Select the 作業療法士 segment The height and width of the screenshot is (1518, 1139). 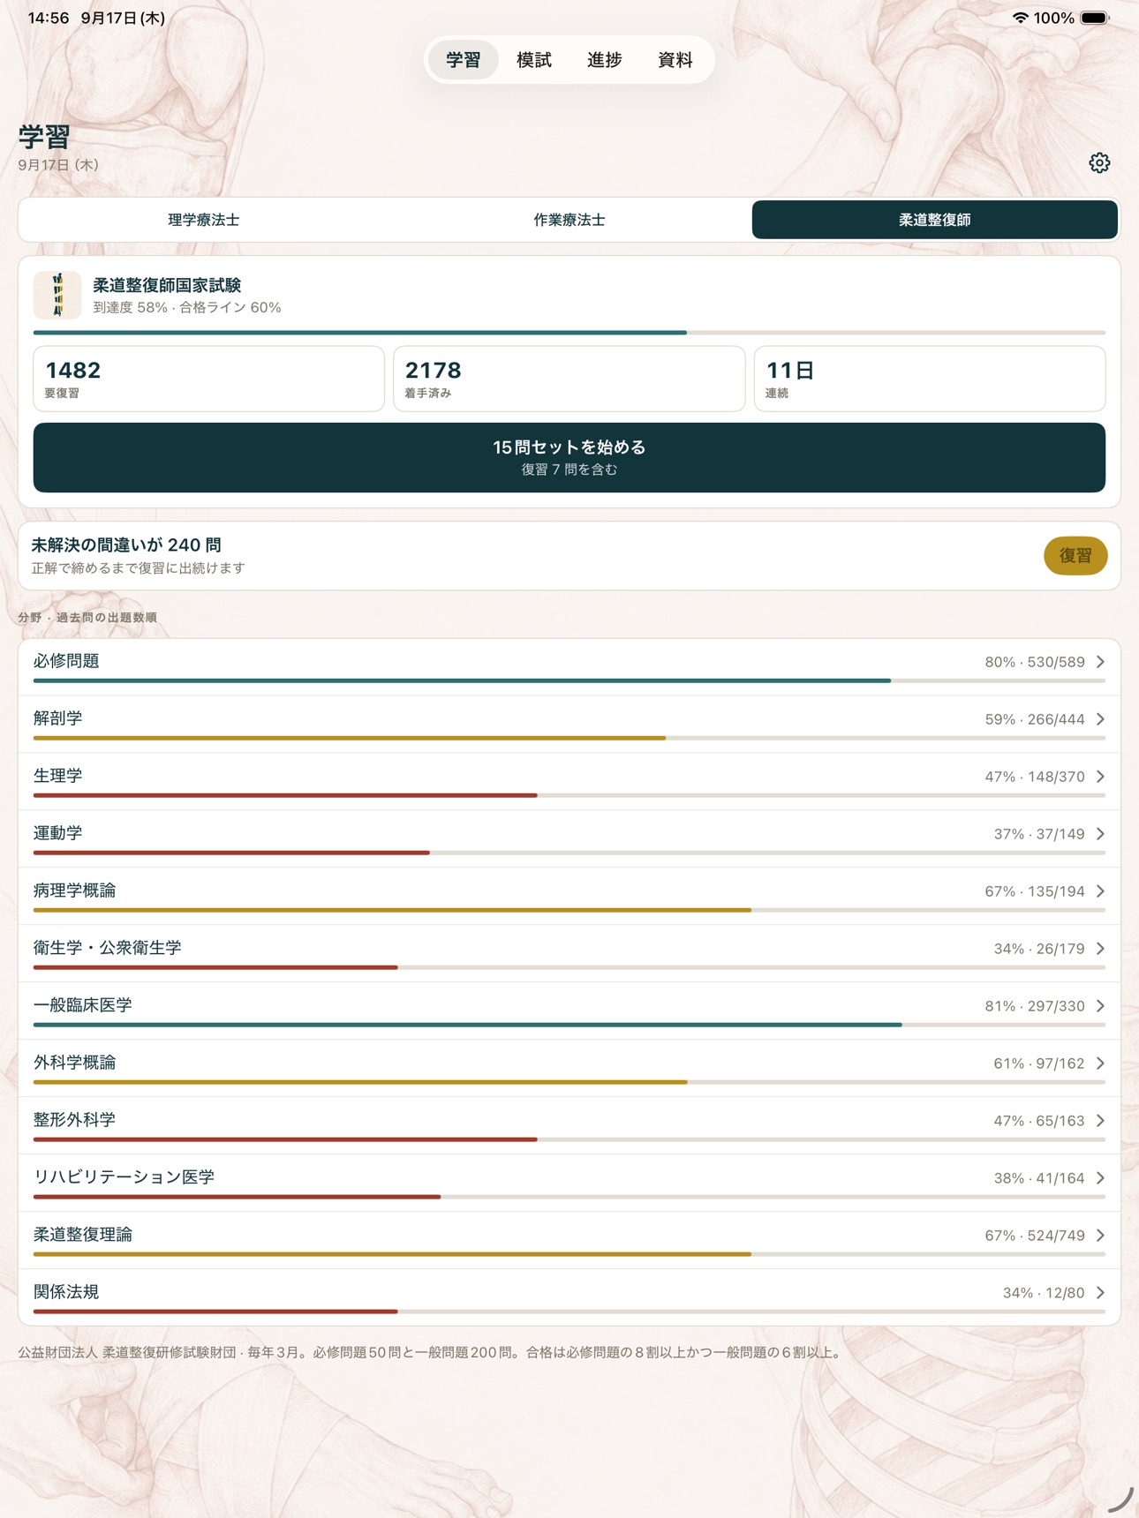(569, 220)
